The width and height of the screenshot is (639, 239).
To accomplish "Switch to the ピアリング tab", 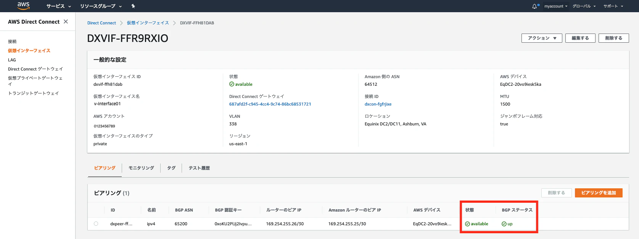I will [105, 168].
